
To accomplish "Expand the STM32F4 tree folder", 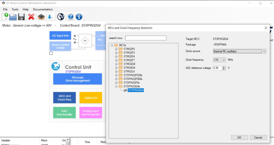I will coord(116,56).
